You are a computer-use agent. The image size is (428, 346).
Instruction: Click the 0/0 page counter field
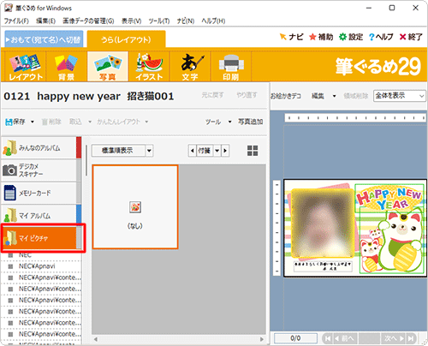click(x=295, y=338)
